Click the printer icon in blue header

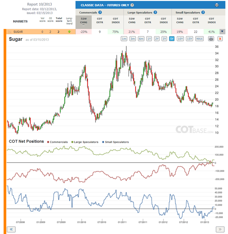coord(217,5)
